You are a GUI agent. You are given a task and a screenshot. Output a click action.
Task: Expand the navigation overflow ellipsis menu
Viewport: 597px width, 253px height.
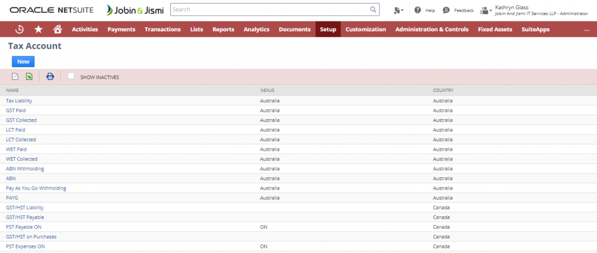(x=587, y=30)
